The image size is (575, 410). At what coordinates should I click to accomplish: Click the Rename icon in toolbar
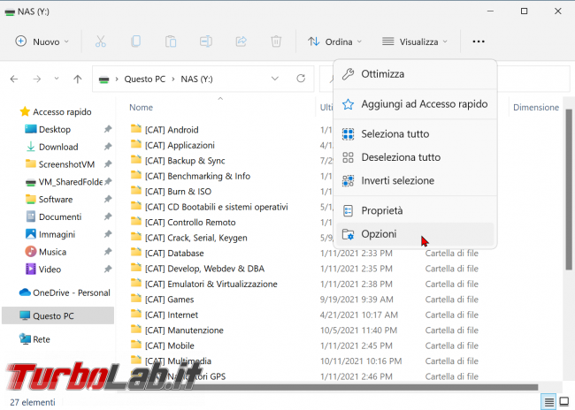pos(206,42)
